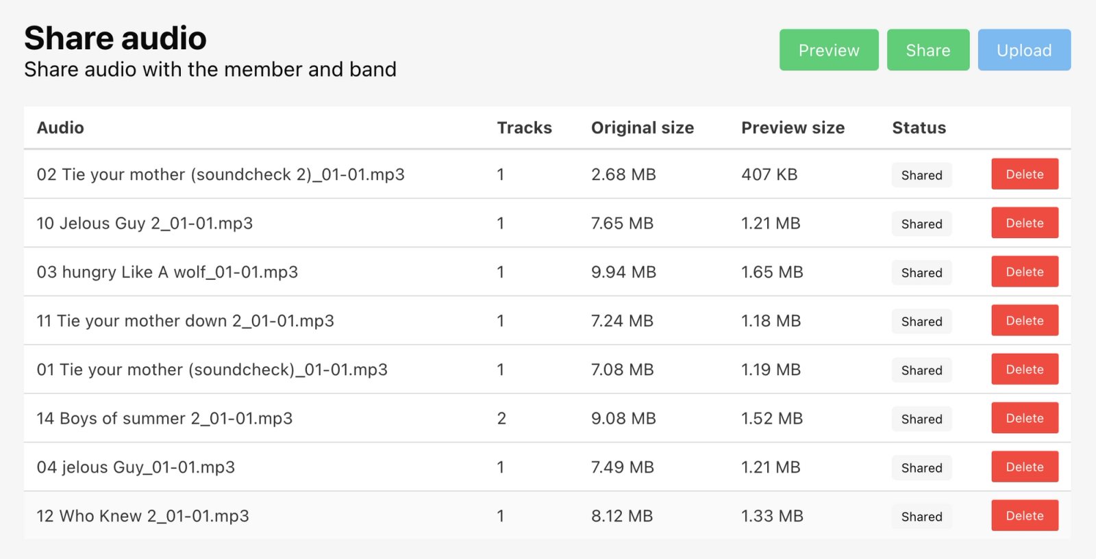Viewport: 1096px width, 559px height.
Task: Delete '03 hungry Like A wolf_01-01.mp3'
Action: pyautogui.click(x=1024, y=271)
